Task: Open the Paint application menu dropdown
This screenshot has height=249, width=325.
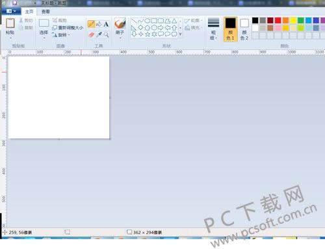Action: point(11,11)
